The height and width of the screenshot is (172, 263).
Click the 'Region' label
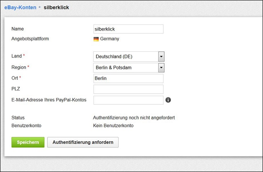[19, 67]
